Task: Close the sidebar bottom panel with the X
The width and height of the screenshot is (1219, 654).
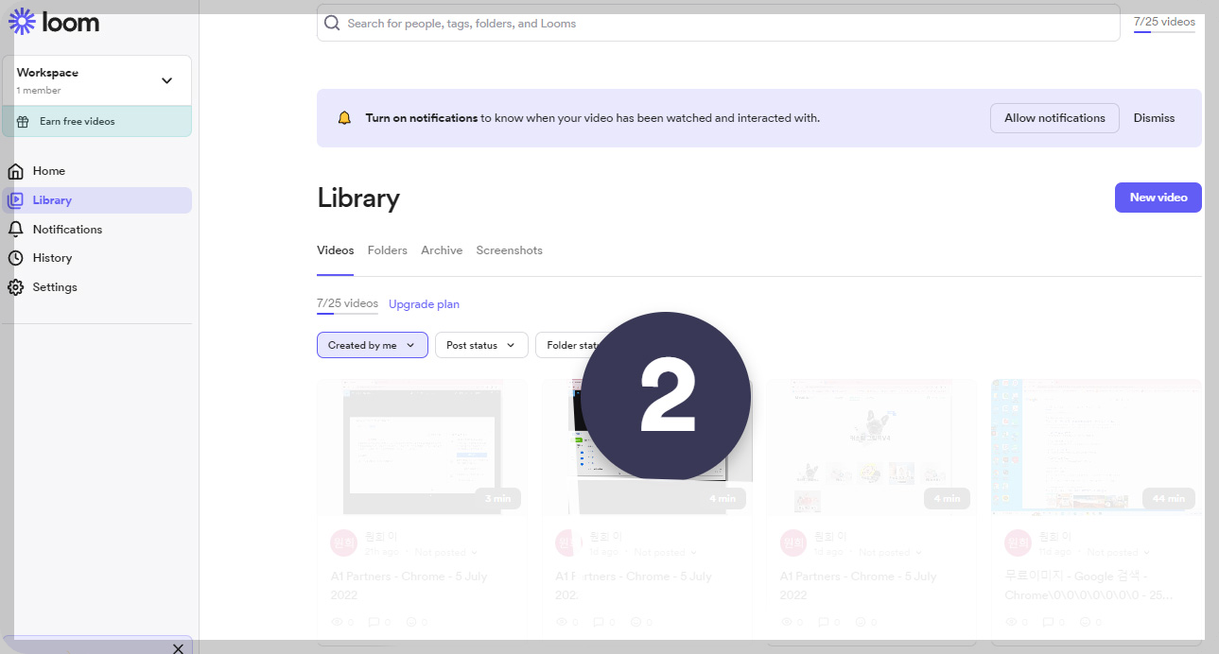Action: point(178,647)
